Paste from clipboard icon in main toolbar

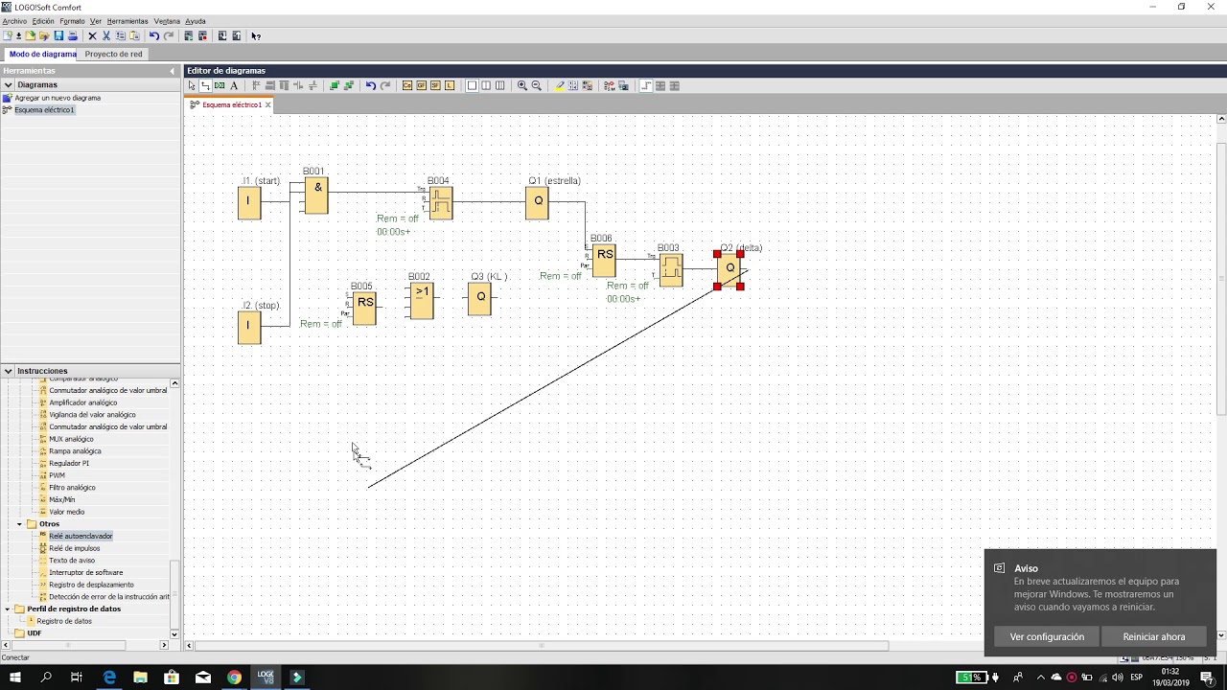pos(134,35)
